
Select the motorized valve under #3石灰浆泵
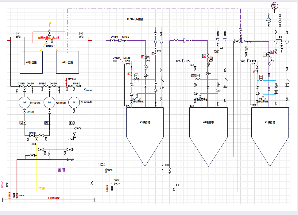point(73,123)
